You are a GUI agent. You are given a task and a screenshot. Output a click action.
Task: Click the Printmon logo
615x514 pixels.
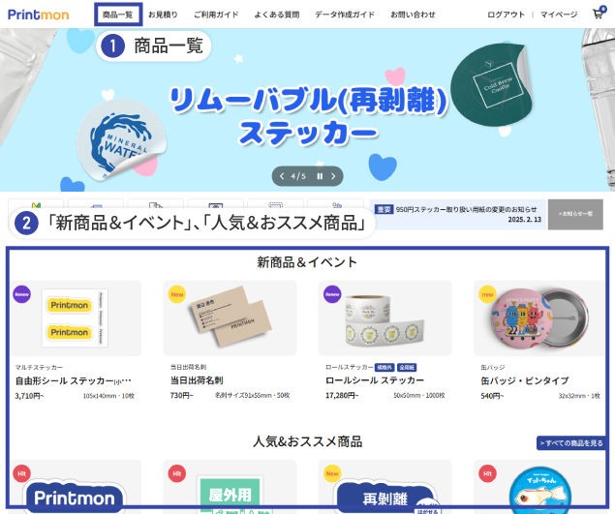point(39,15)
